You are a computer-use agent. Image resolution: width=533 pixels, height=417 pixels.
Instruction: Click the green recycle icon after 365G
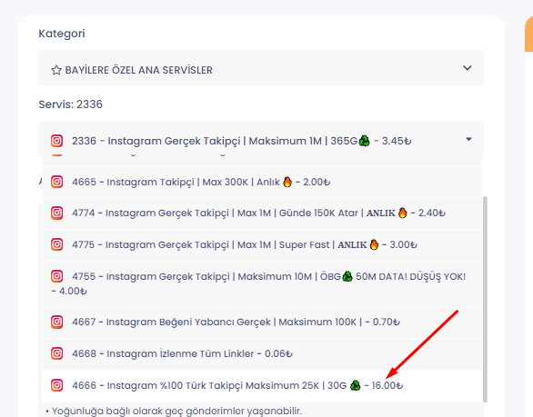[x=364, y=141]
